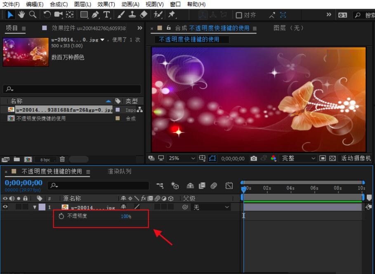Click the 名称 column header
The image size is (375, 274).
pyautogui.click(x=16, y=101)
